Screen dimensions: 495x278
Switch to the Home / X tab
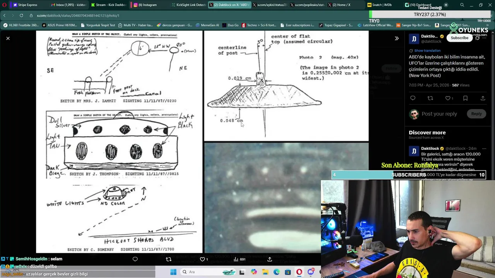tap(345, 5)
